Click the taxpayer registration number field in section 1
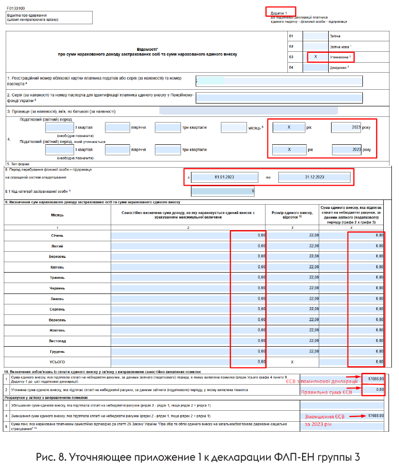 click(279, 80)
